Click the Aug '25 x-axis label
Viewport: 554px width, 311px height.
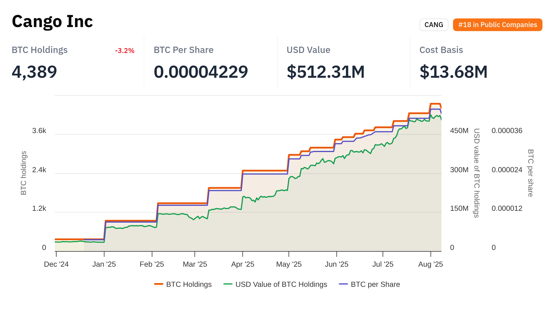431,264
